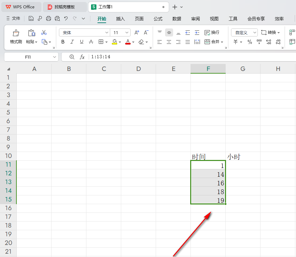This screenshot has height=257, width=296.
Task: Click the 换行 (Wrap Text) button
Action: coord(212,32)
